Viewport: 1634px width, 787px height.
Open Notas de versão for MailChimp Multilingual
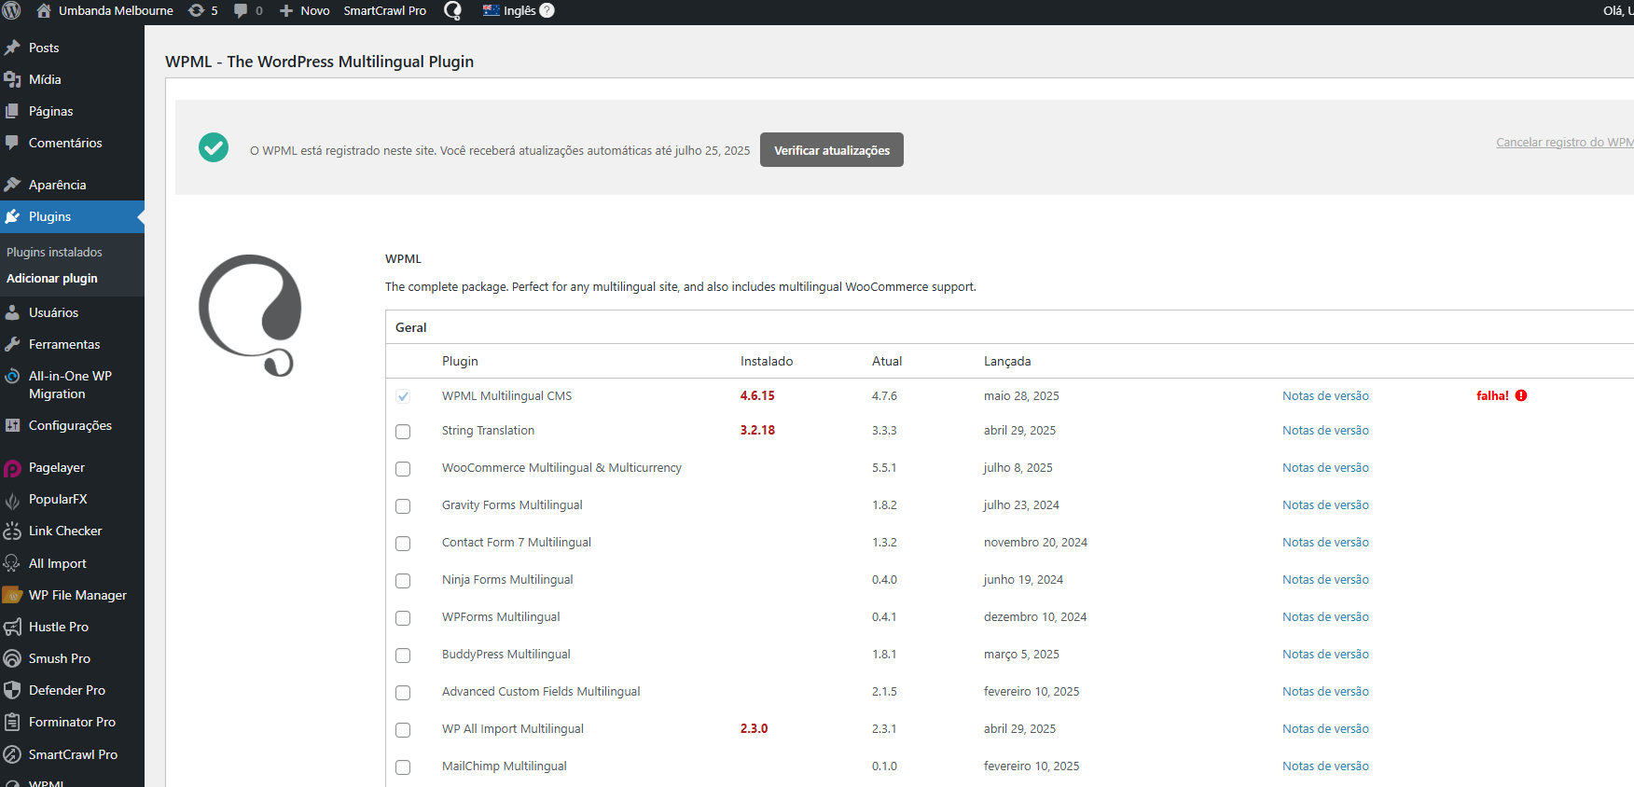[x=1325, y=766]
